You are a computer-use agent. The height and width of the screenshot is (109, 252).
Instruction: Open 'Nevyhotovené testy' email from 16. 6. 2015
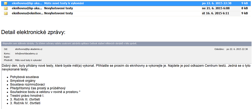pos(126,13)
